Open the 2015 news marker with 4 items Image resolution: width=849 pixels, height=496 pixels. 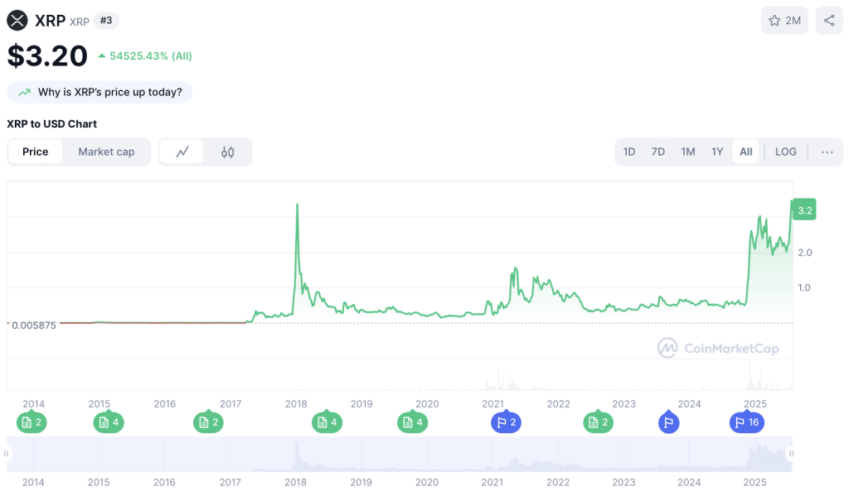[x=109, y=422]
